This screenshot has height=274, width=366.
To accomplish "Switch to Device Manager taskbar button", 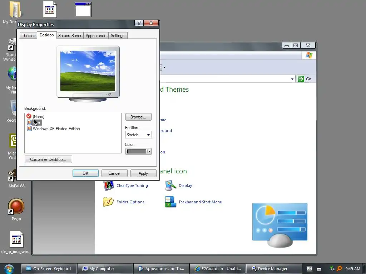I will point(274,269).
